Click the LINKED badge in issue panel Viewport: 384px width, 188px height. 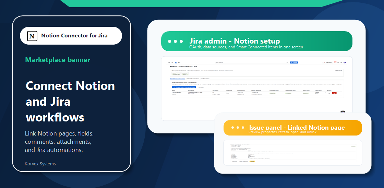(x=353, y=146)
